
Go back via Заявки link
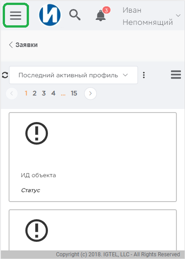click(24, 45)
